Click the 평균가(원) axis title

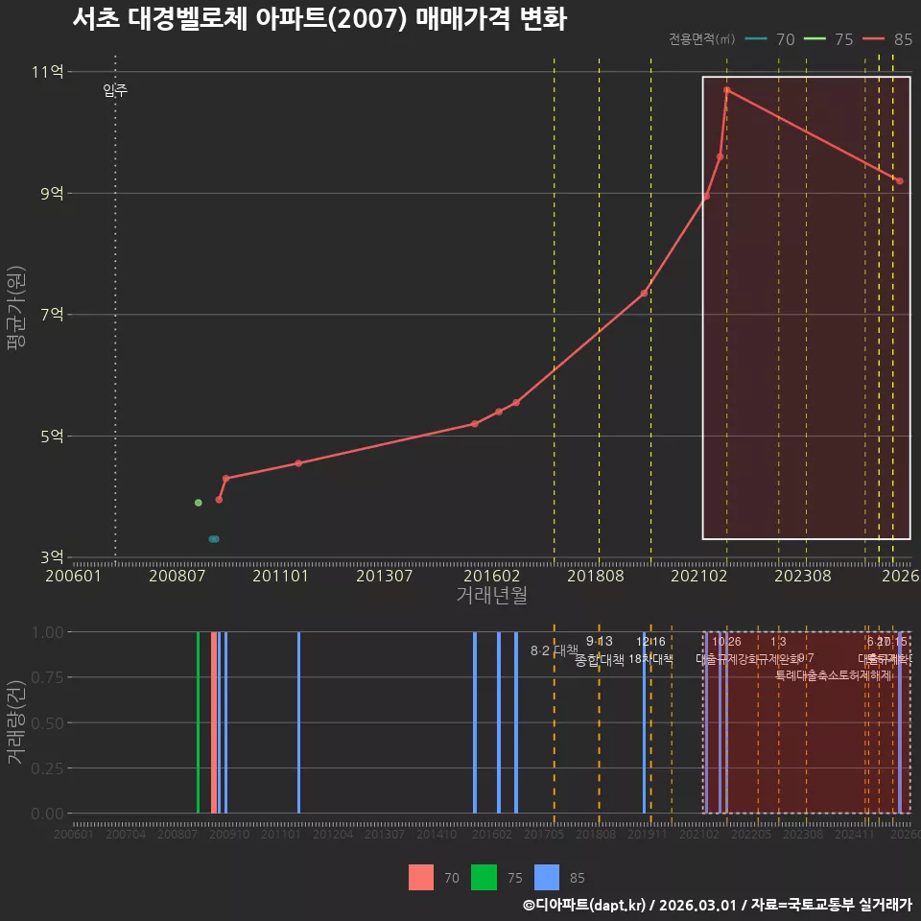point(16,308)
